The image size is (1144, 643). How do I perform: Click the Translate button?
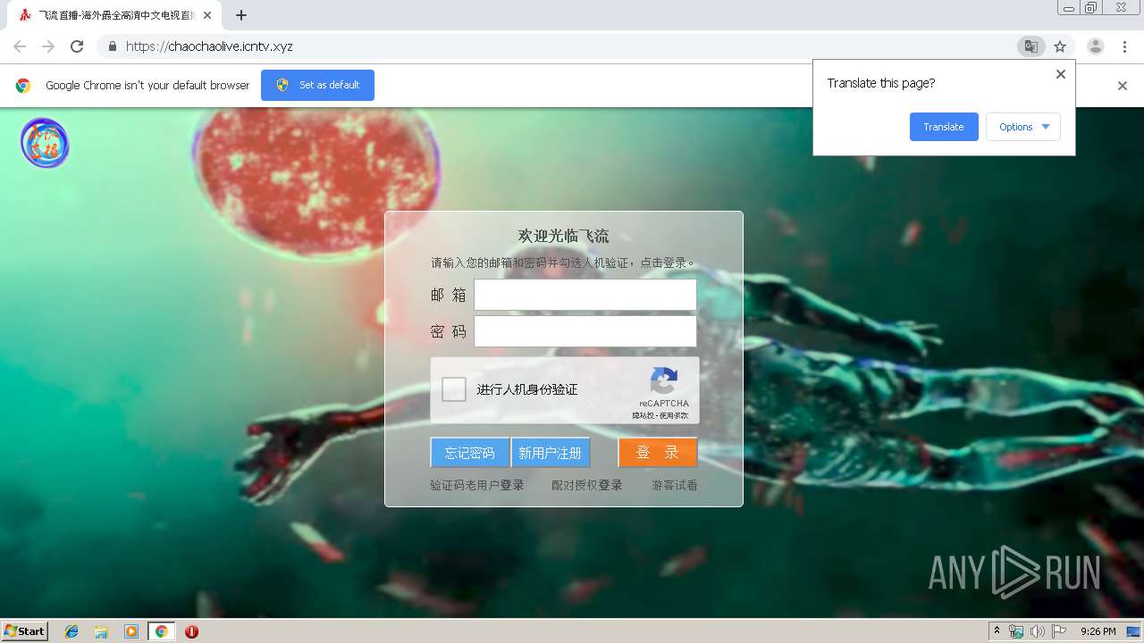[944, 127]
